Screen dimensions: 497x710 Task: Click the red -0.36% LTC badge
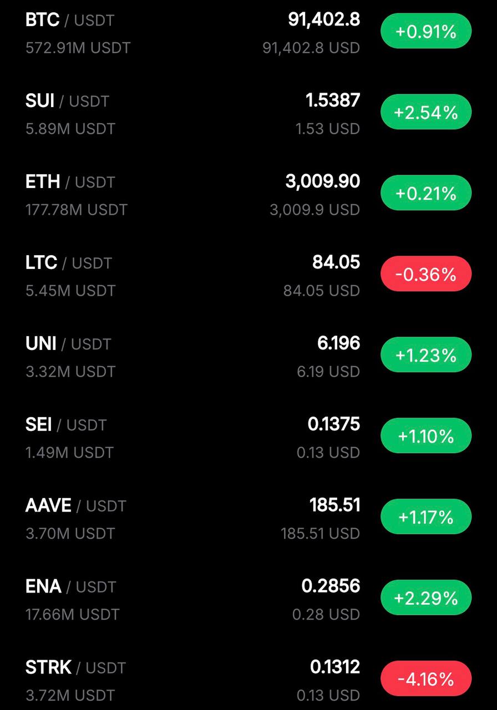pyautogui.click(x=425, y=275)
